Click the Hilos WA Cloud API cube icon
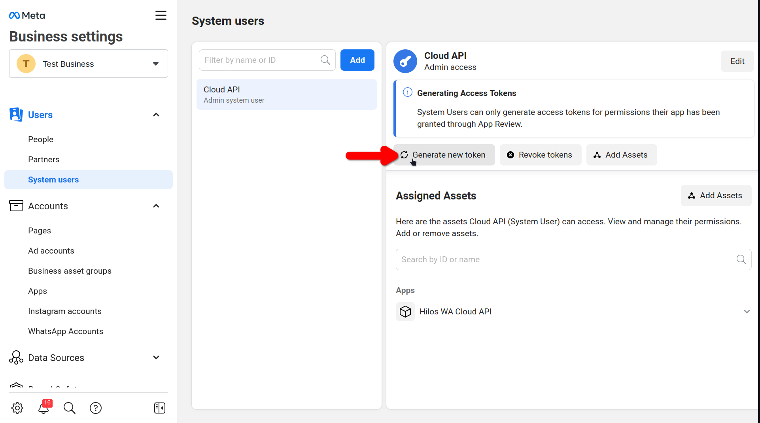Image resolution: width=760 pixels, height=423 pixels. [405, 312]
